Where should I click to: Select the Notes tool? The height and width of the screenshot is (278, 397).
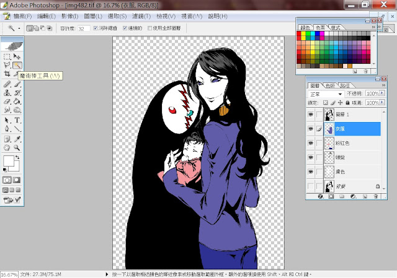(7, 139)
